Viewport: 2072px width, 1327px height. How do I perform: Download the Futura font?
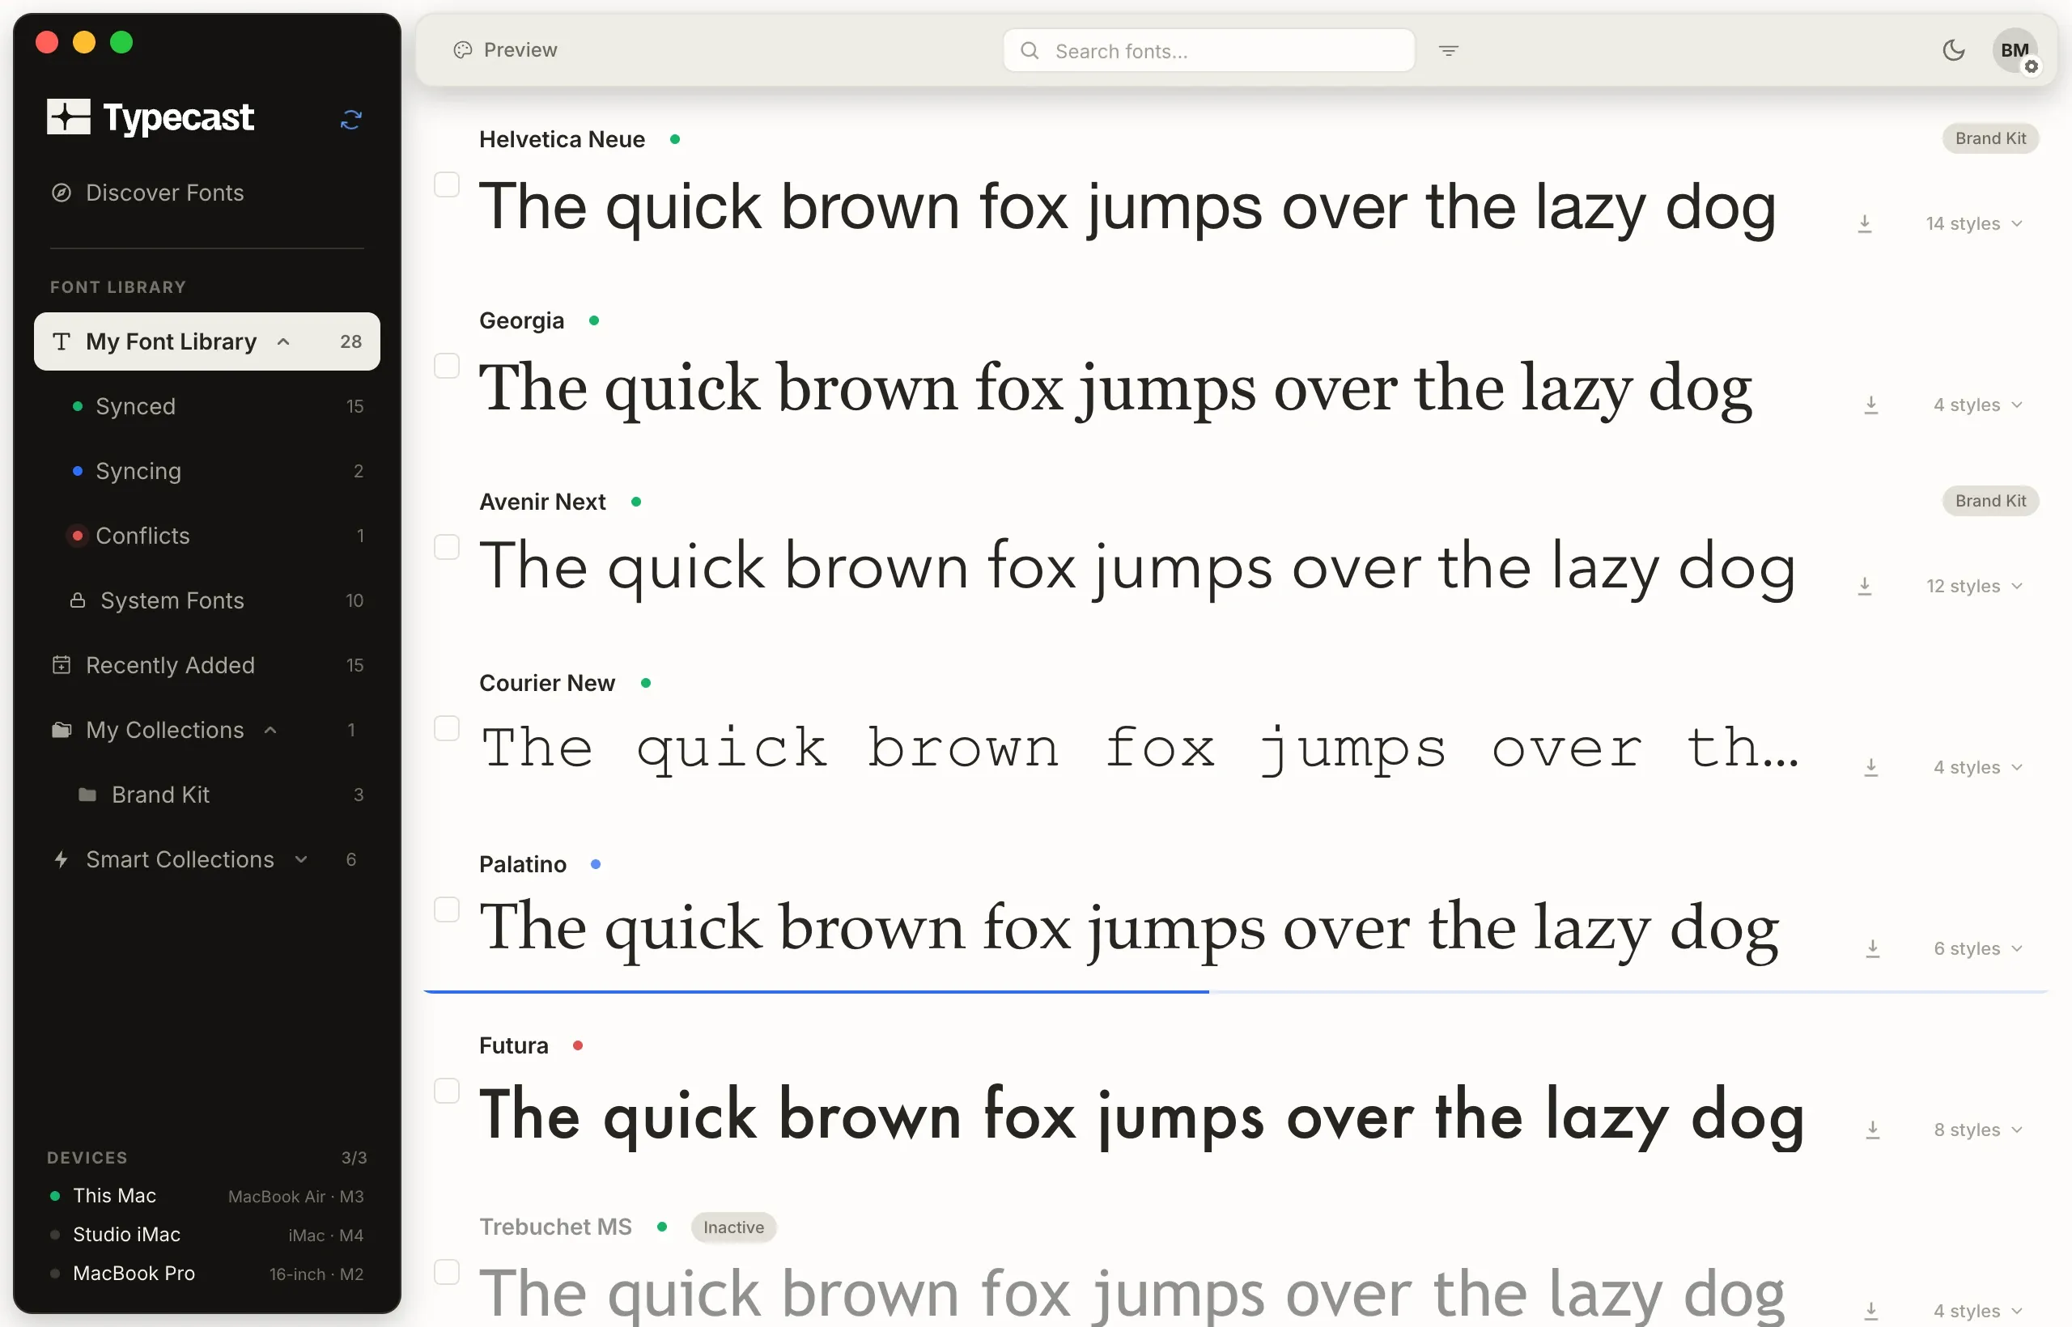[1872, 1130]
